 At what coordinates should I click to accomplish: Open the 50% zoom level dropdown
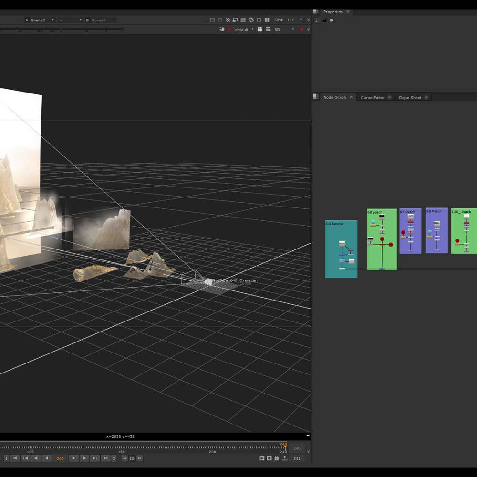click(278, 20)
